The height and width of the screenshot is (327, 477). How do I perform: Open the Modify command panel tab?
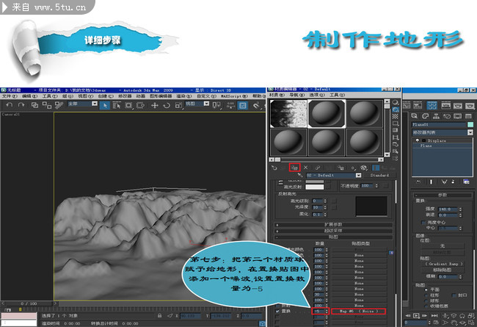pyautogui.click(x=427, y=116)
